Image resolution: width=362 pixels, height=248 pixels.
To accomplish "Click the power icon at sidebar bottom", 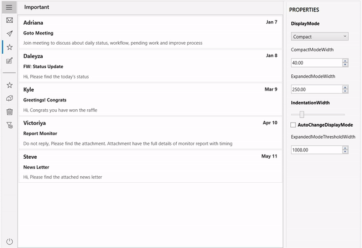I will (9, 241).
